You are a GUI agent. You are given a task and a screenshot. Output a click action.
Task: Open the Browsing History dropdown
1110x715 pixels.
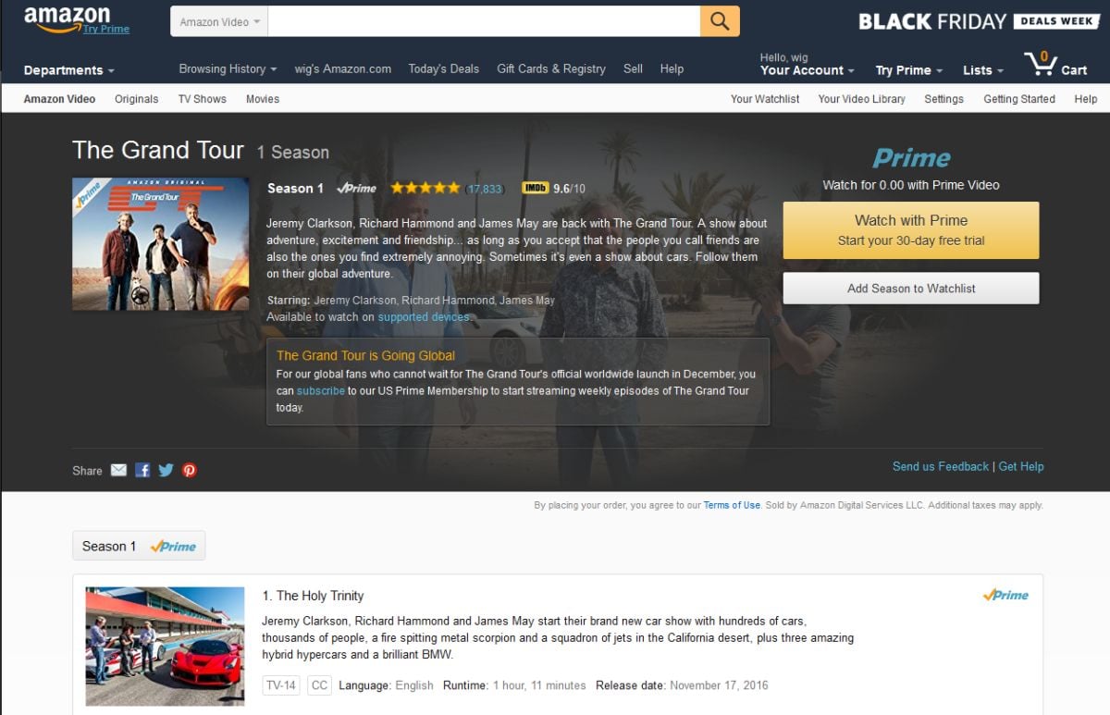coord(228,68)
